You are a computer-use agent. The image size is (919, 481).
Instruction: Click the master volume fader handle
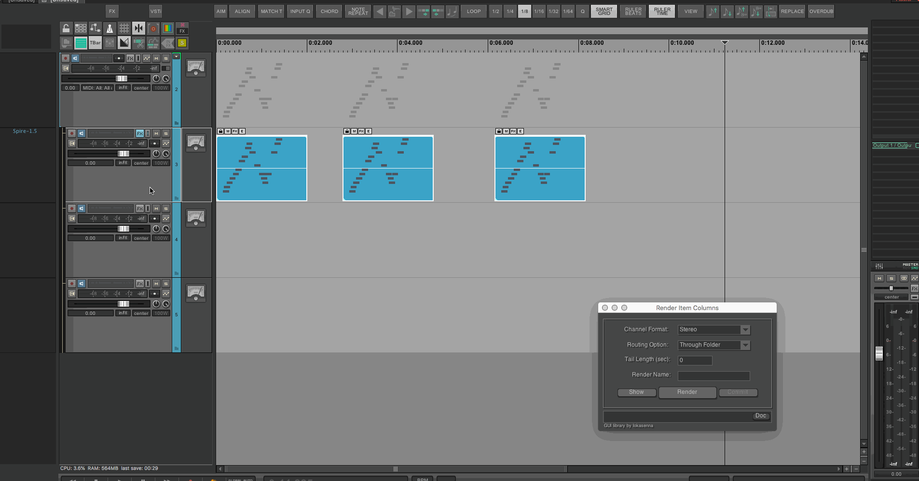(879, 353)
